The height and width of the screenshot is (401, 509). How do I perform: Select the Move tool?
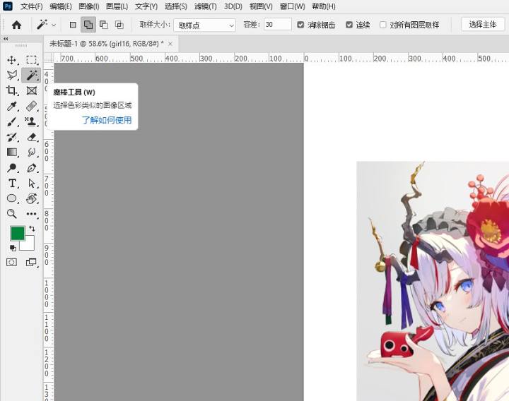pyautogui.click(x=12, y=60)
